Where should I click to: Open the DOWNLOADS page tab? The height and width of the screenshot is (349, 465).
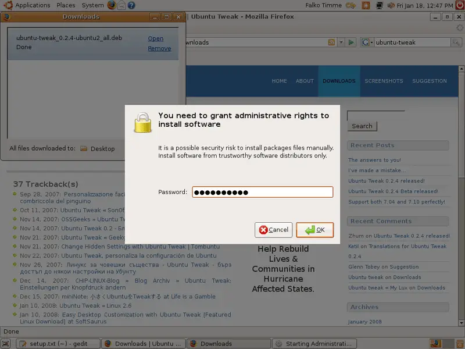click(339, 81)
